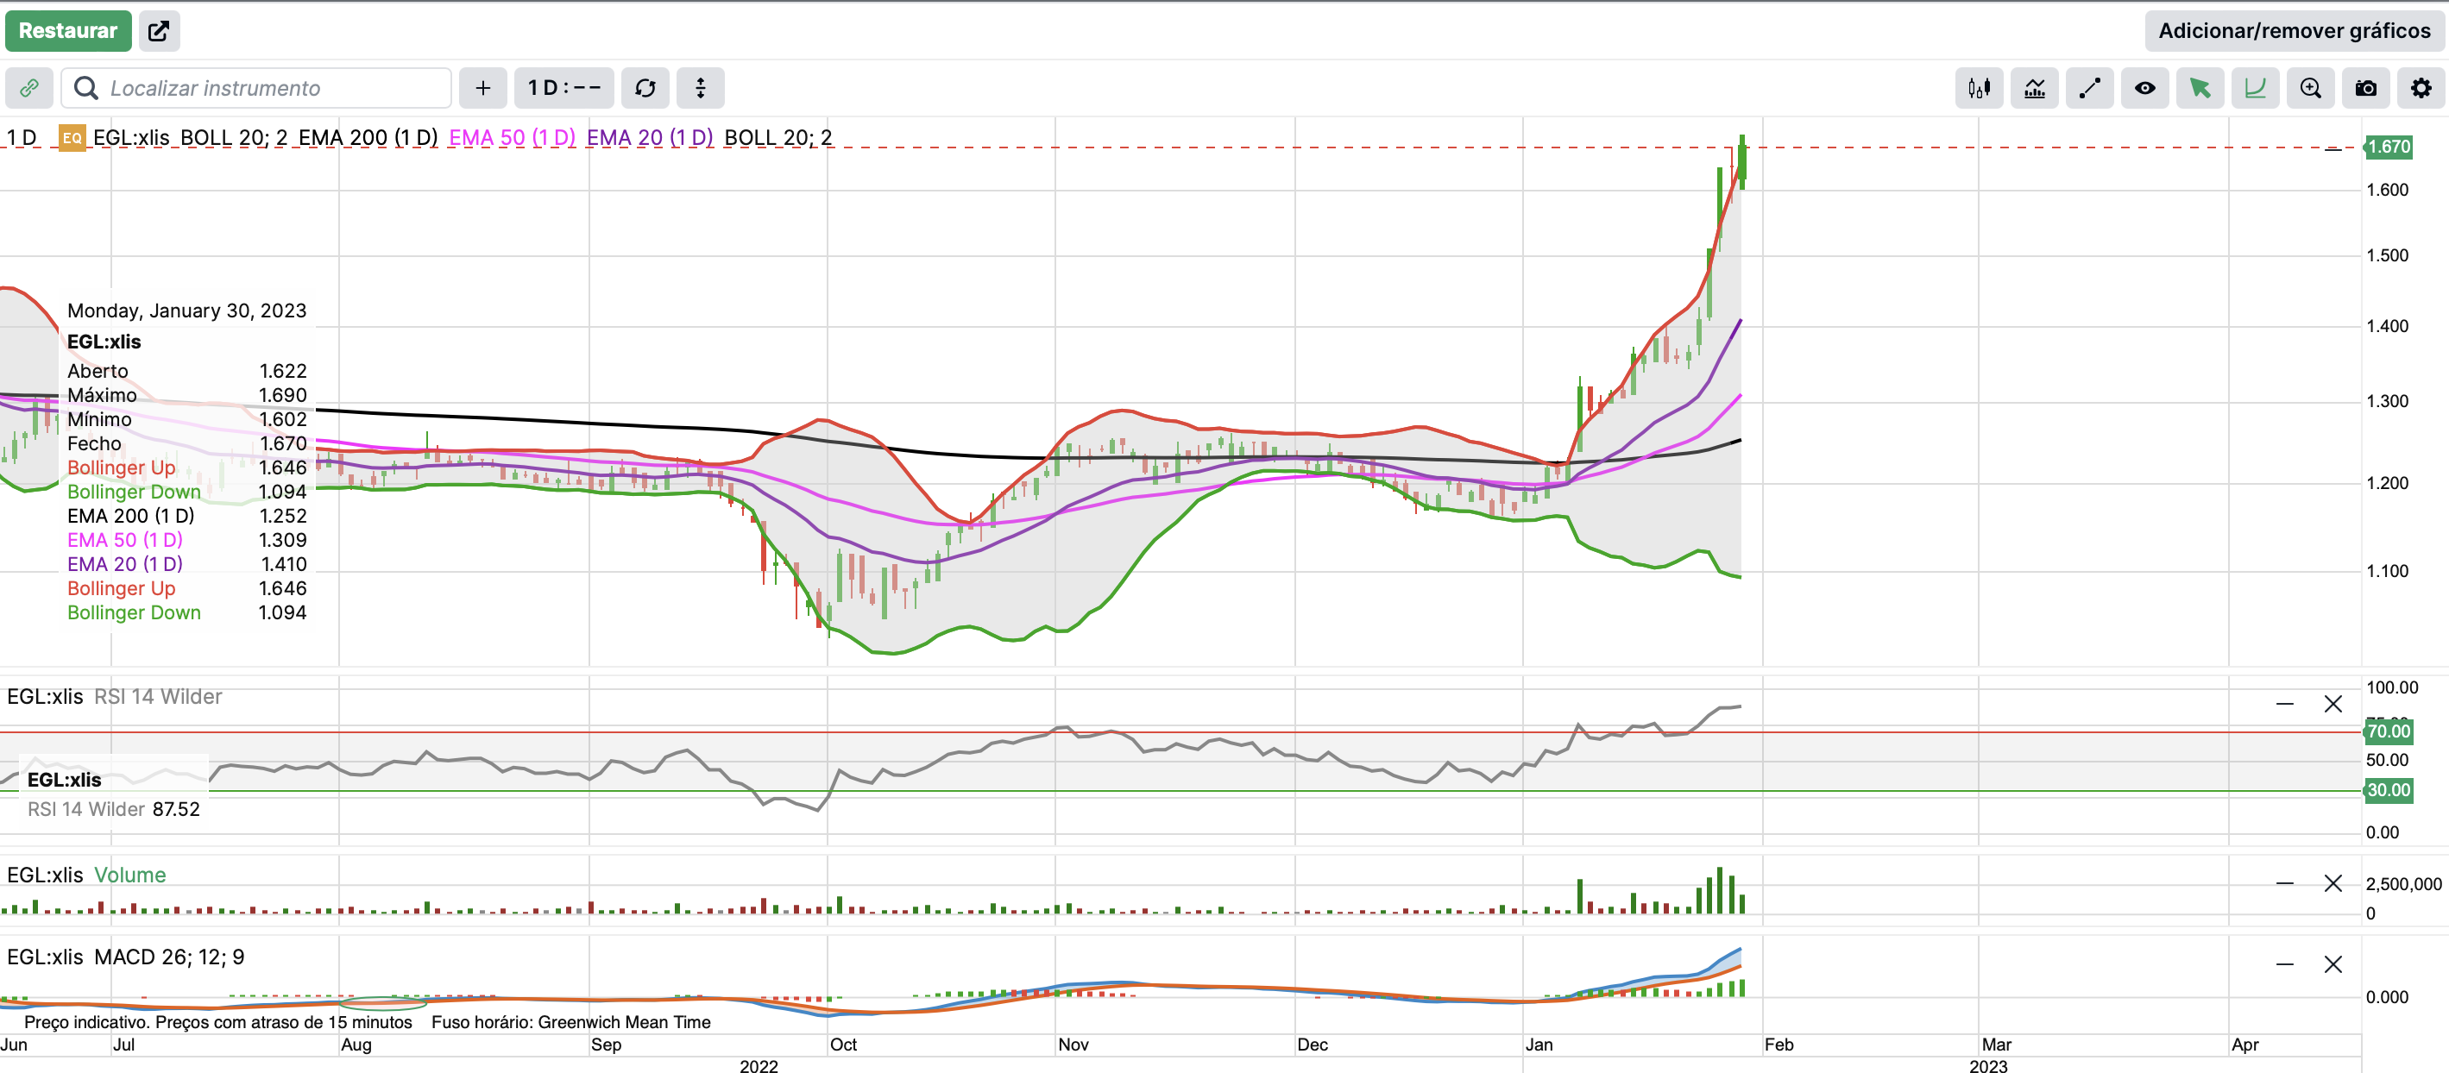Click Adicionar/remover gráficos button
Screen dimensions: 2449x1073
[x=2293, y=30]
